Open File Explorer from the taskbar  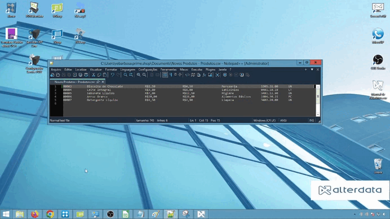20,214
